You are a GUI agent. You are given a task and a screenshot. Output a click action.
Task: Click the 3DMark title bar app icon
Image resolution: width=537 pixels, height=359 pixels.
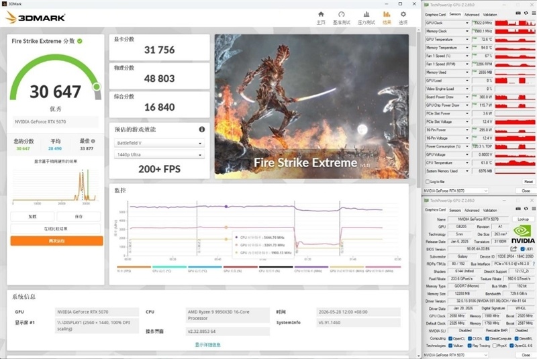pos(4,4)
